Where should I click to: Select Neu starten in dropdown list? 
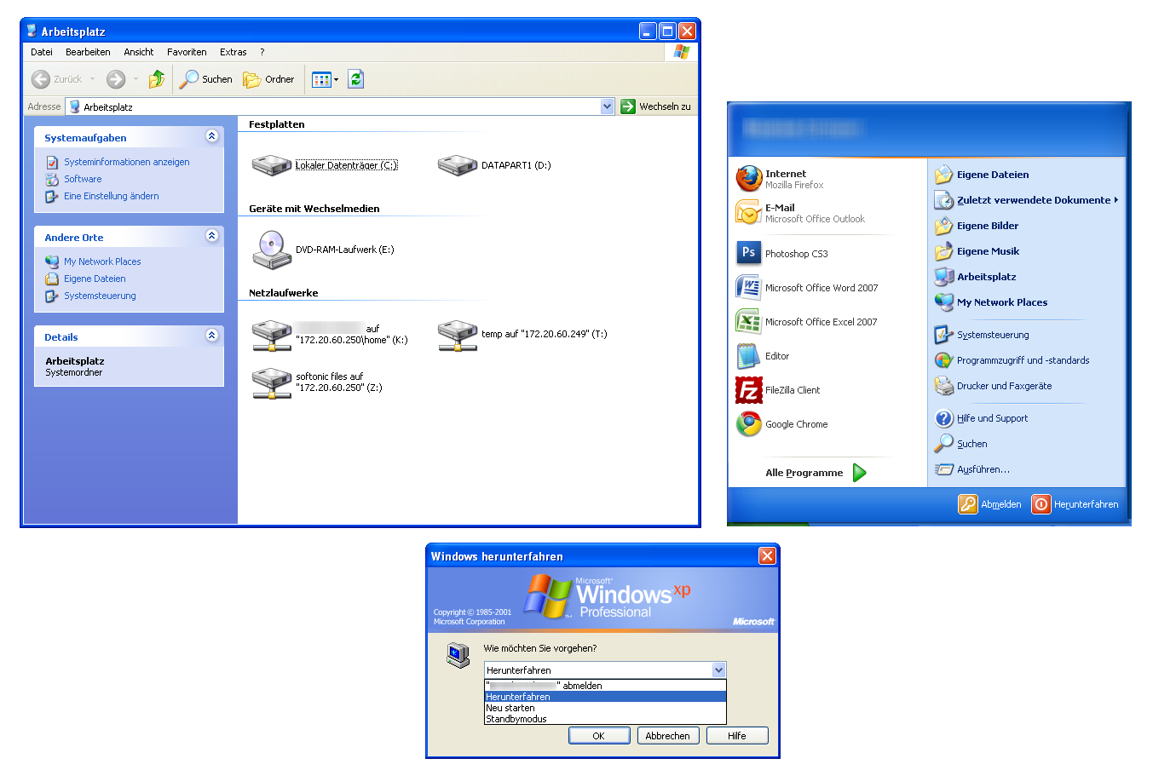click(x=605, y=708)
